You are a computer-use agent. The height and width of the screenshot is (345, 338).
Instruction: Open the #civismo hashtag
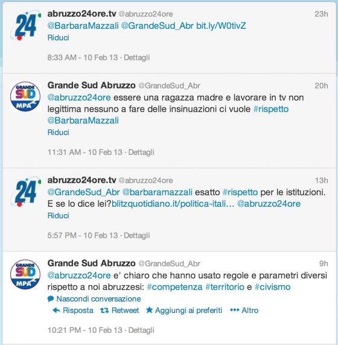click(273, 287)
